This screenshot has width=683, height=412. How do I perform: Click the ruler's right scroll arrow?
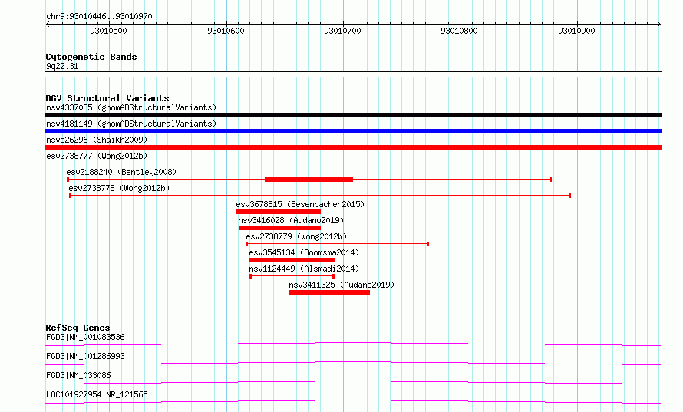point(658,25)
